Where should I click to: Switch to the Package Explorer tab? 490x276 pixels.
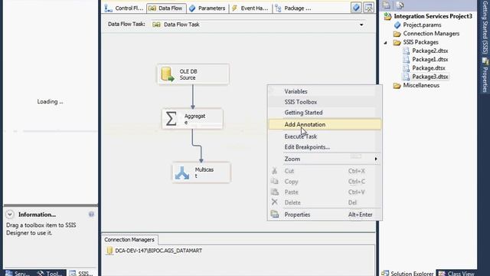(x=293, y=8)
